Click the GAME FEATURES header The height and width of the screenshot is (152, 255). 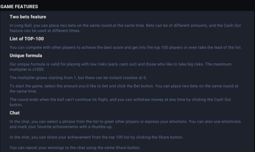[19, 7]
